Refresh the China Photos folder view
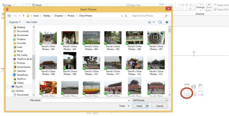229x116 pixels. click(x=126, y=16)
